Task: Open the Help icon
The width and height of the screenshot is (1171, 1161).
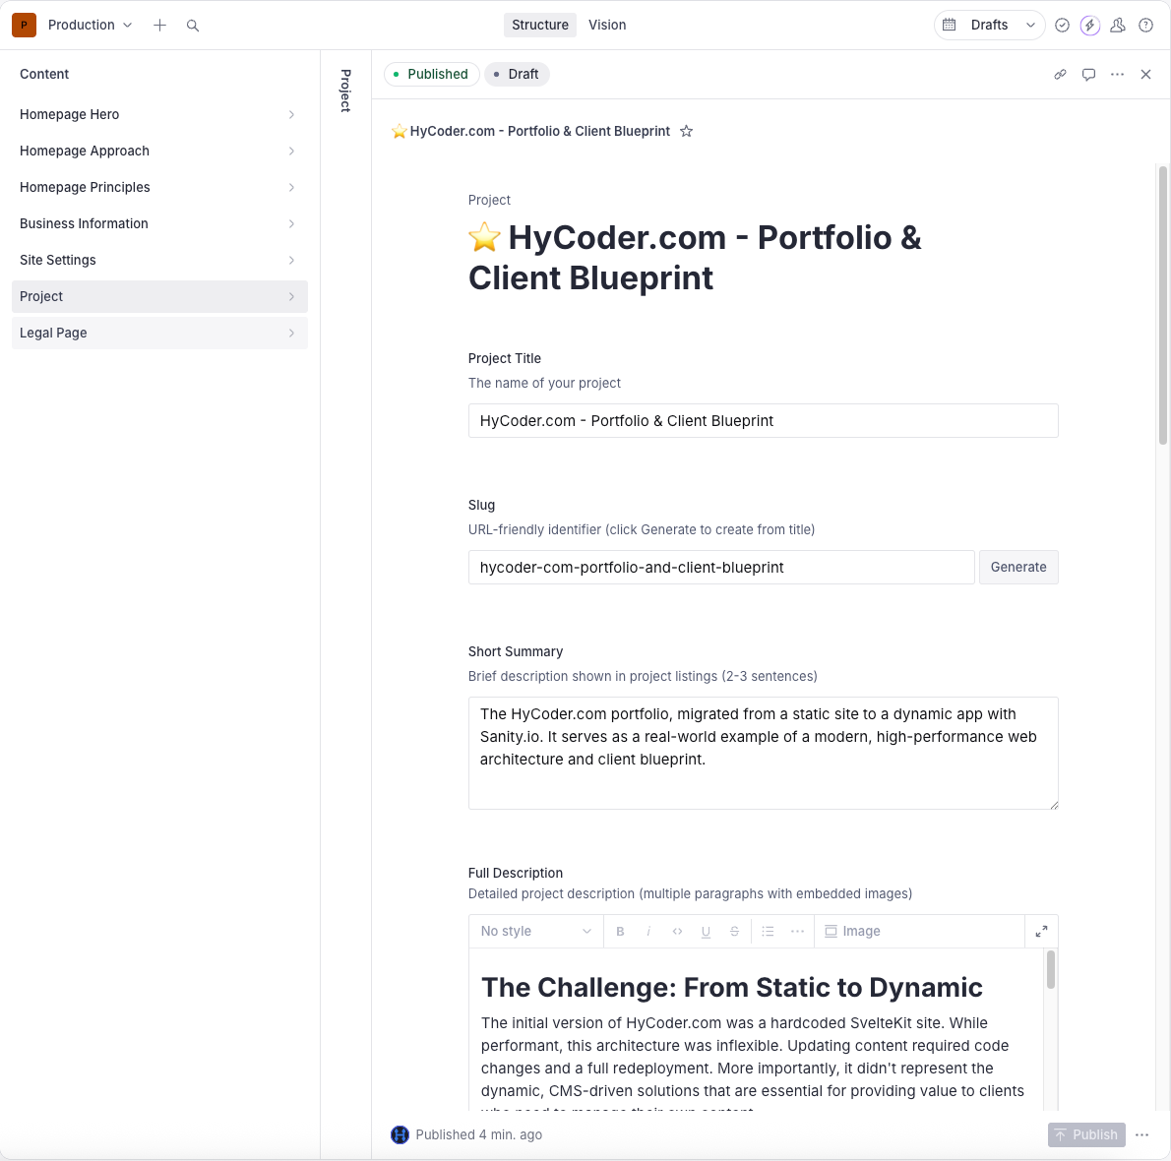Action: (x=1145, y=25)
